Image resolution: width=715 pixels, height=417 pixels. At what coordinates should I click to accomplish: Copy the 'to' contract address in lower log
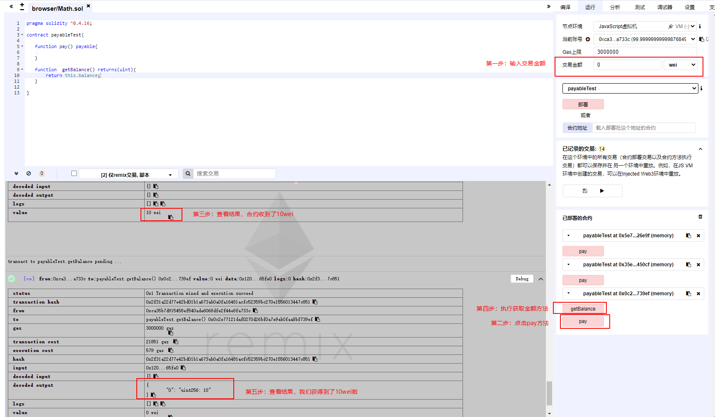[x=318, y=319]
